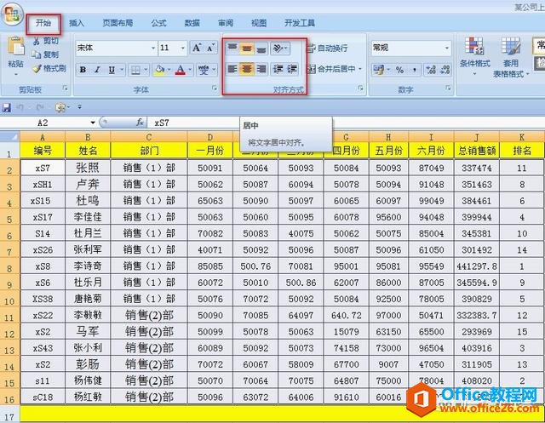The height and width of the screenshot is (423, 545).
Task: Click the Save icon in quick access toolbar
Action: point(6,107)
